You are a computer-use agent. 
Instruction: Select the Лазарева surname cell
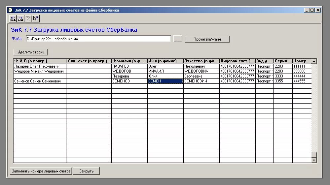coord(129,76)
